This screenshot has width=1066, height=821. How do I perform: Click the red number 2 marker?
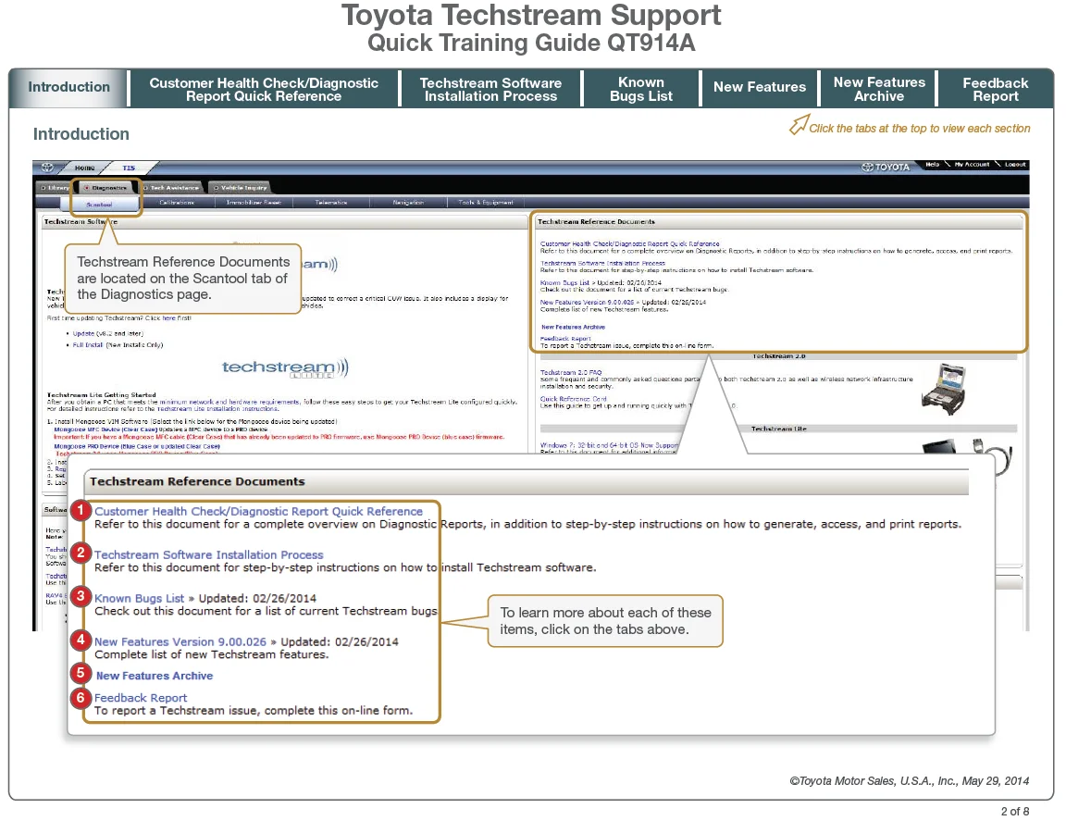point(82,554)
